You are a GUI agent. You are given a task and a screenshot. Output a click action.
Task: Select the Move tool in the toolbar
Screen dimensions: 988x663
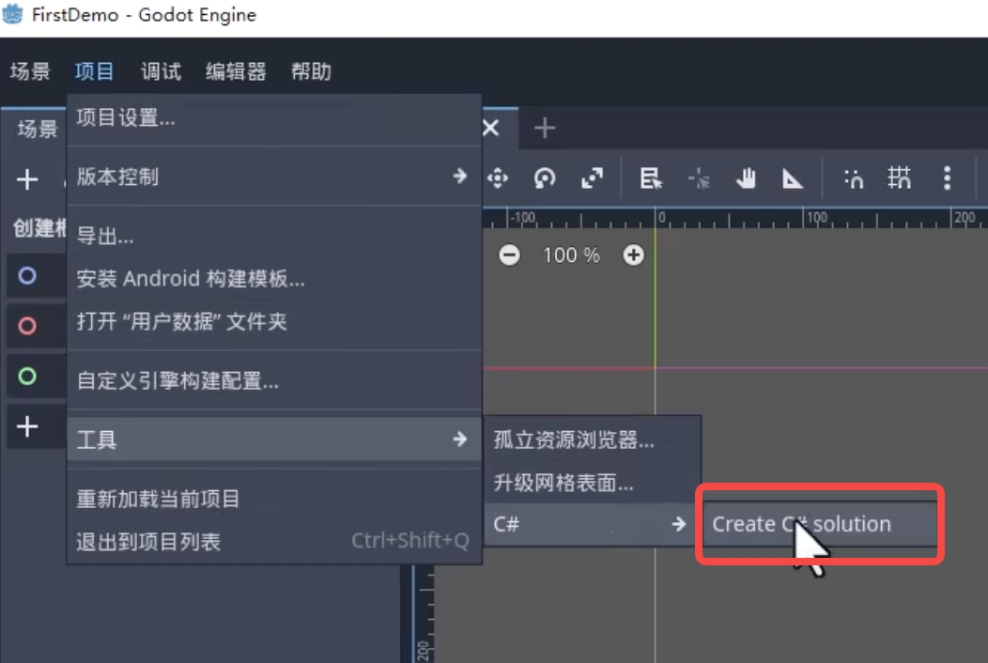coord(499,177)
